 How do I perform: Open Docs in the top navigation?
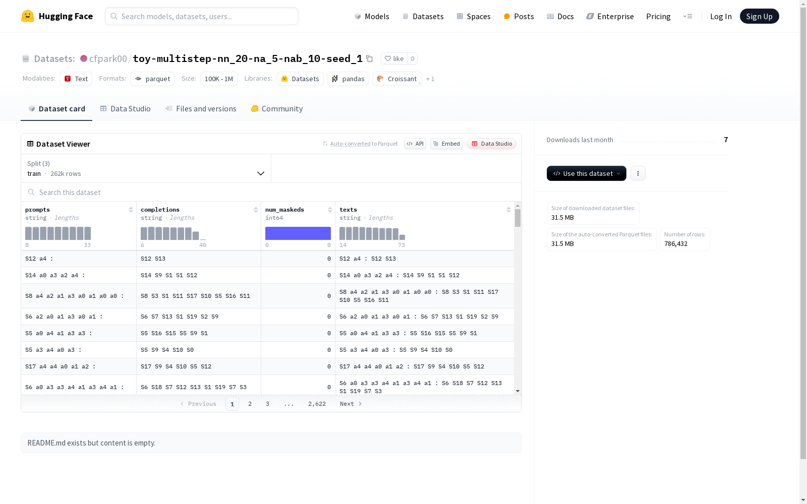560,16
